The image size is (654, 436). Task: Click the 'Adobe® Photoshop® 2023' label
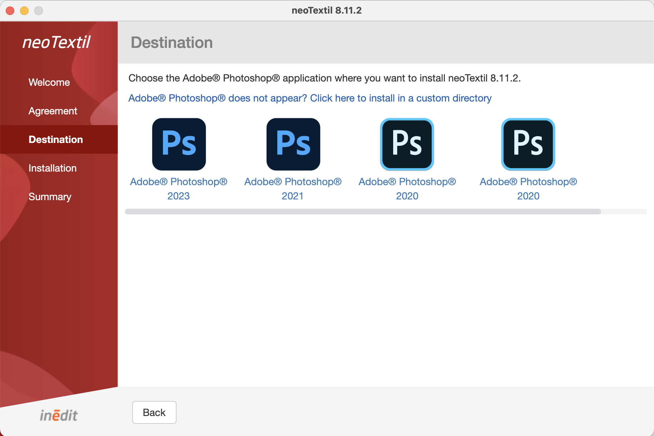[x=179, y=189]
